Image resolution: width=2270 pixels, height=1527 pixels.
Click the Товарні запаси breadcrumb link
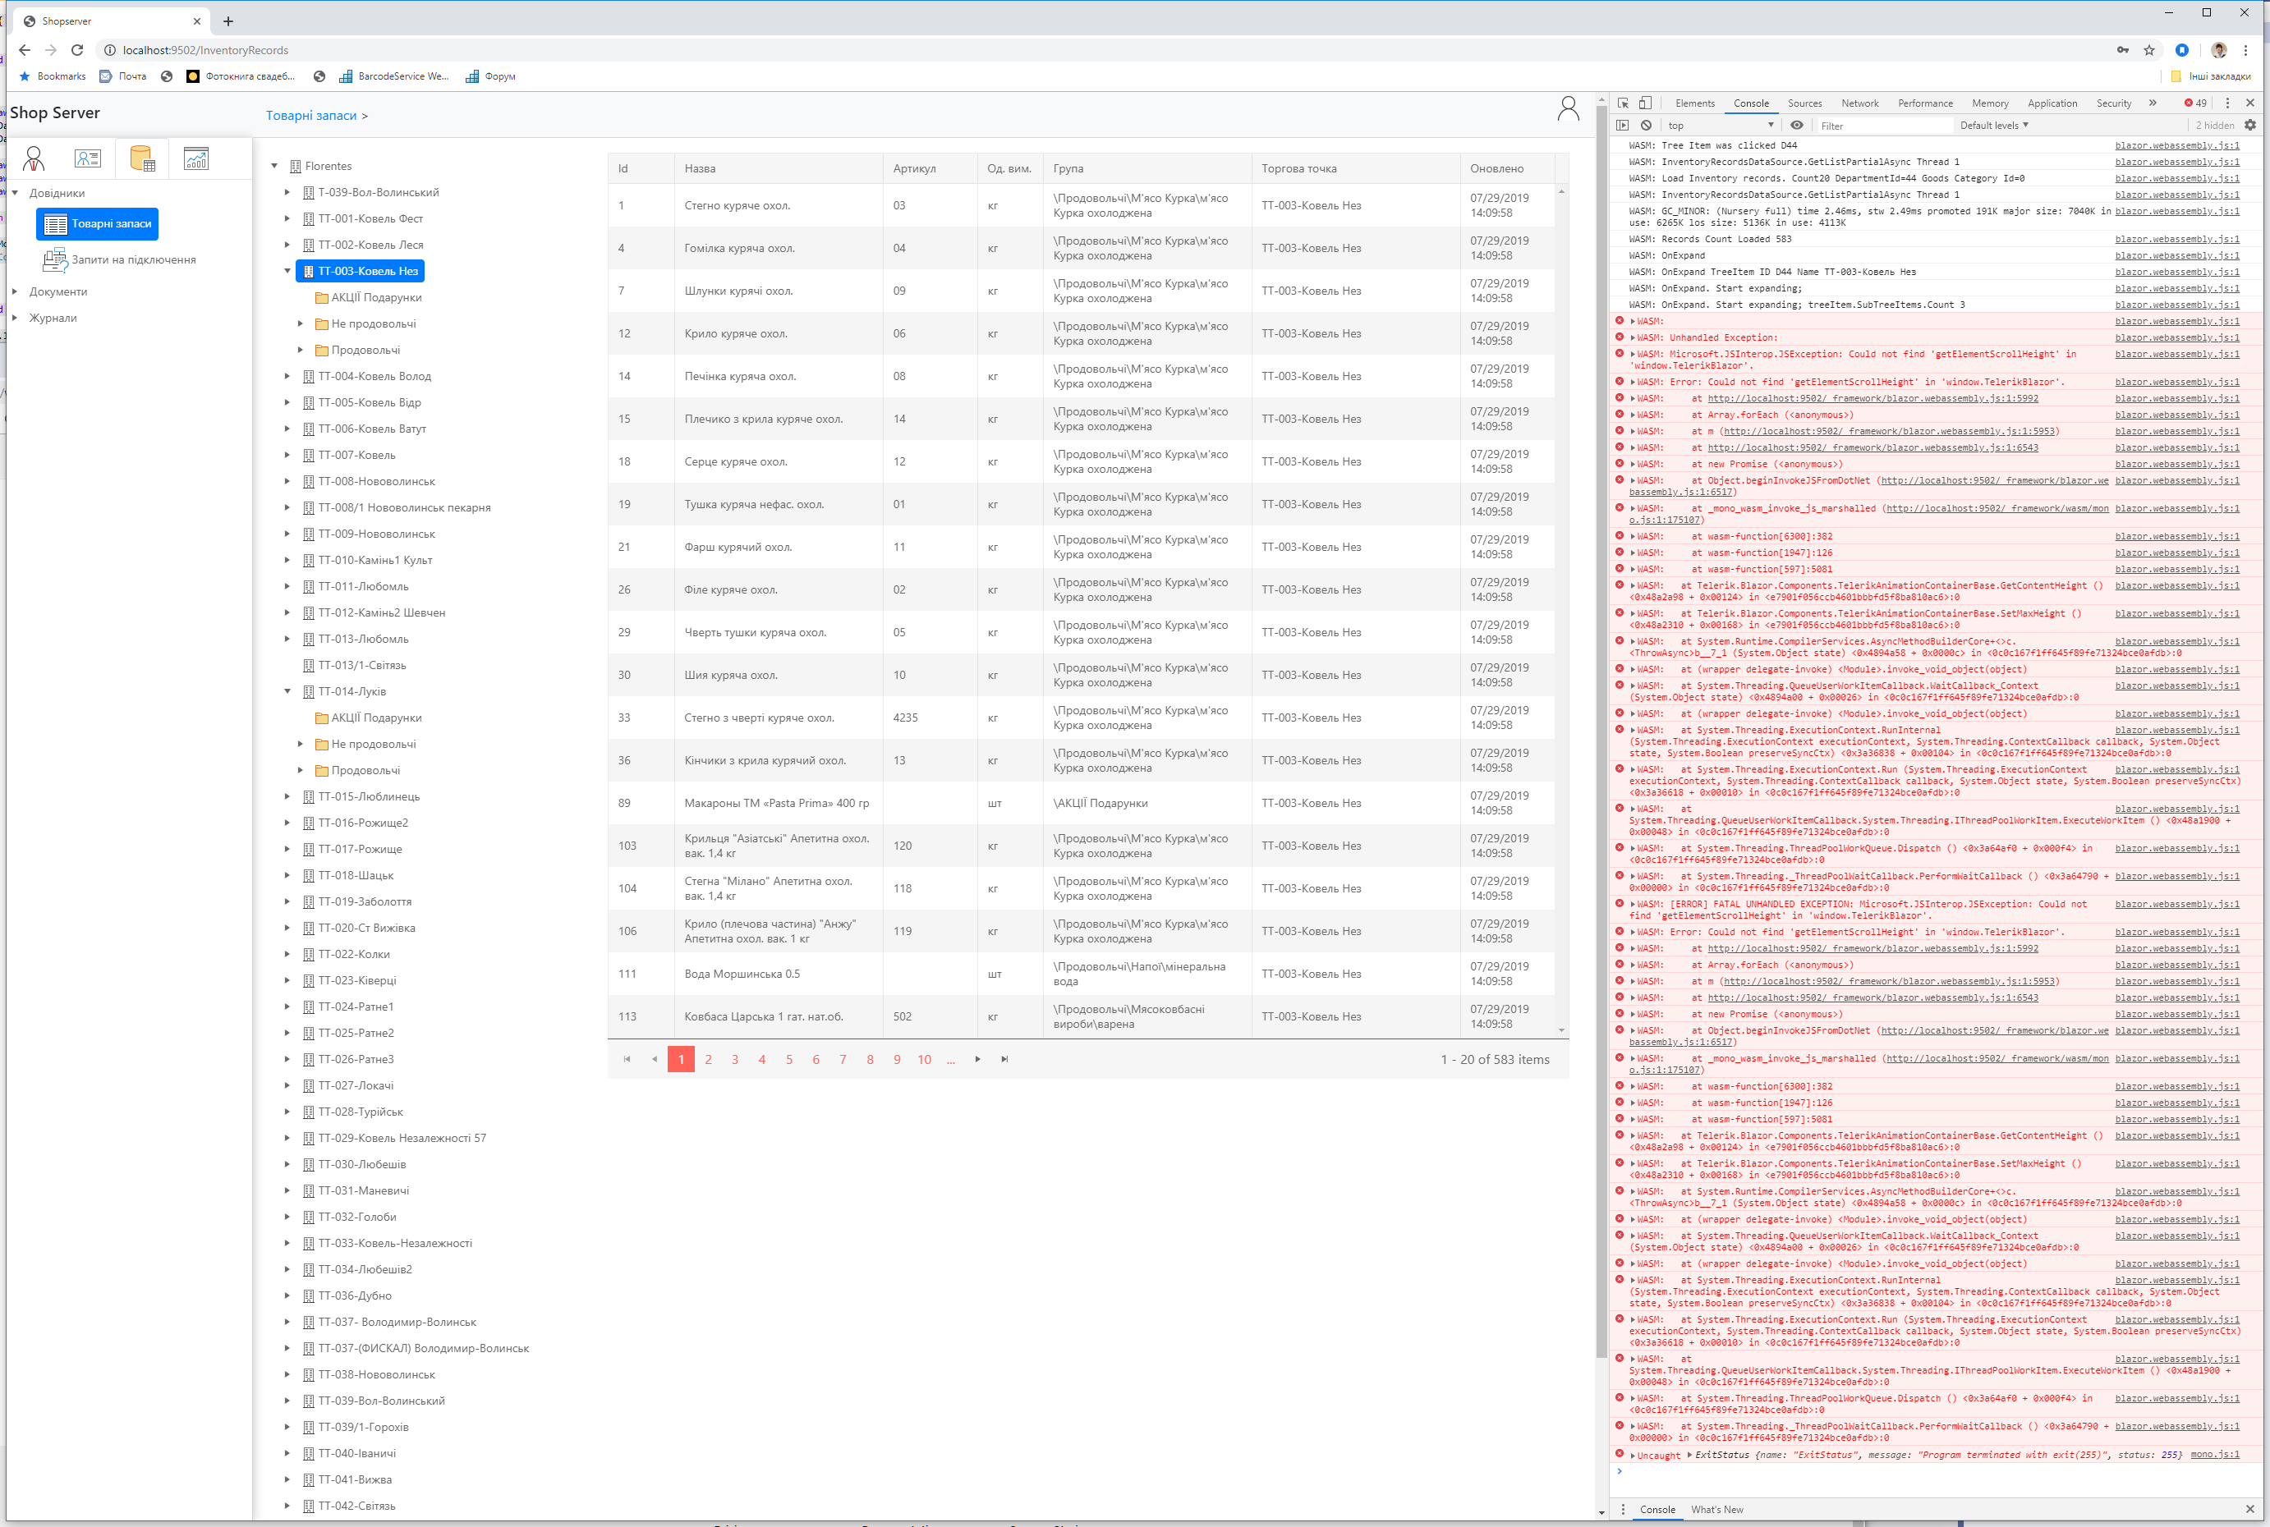[x=310, y=115]
